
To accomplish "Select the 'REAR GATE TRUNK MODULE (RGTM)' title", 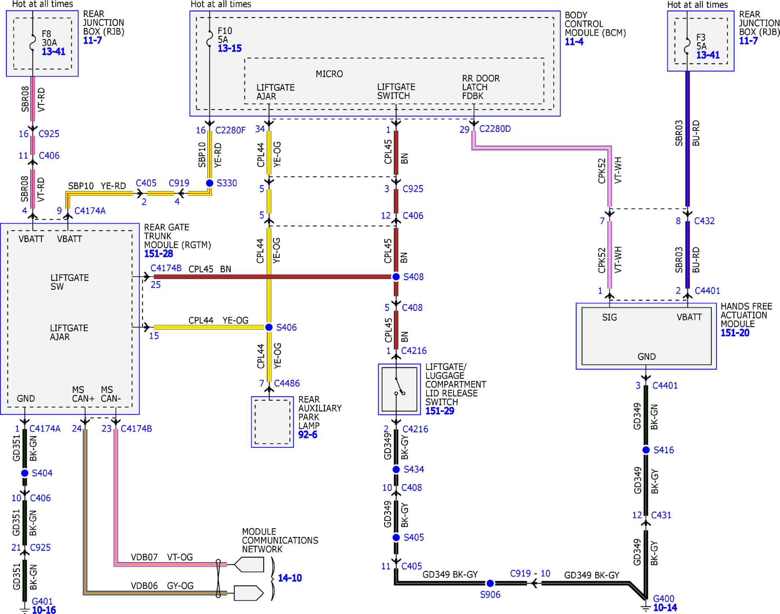I will 178,236.
